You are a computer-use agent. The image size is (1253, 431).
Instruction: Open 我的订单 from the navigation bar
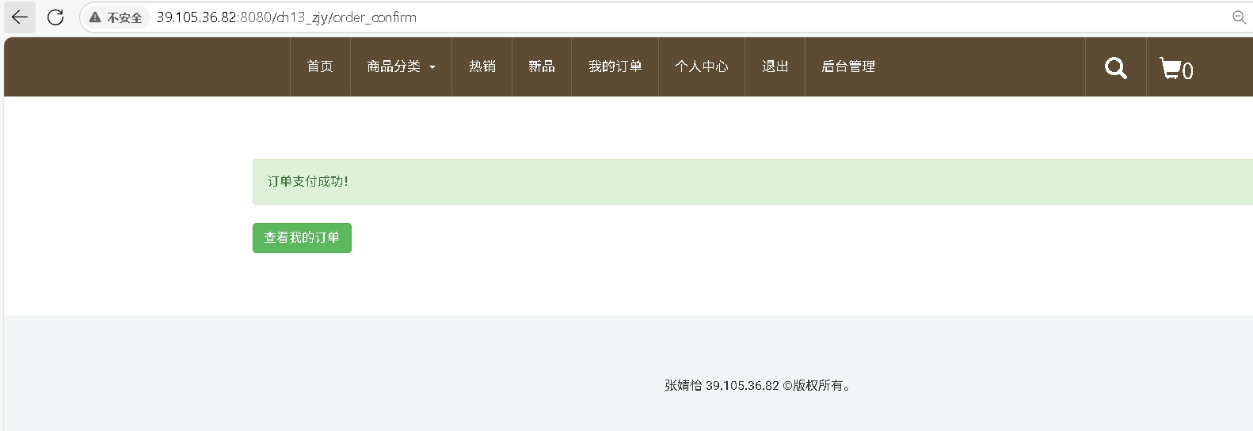coord(615,66)
